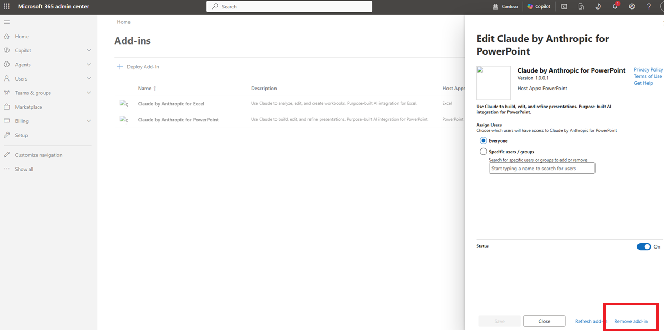This screenshot has width=664, height=336.
Task: Click the Setup wrench icon
Action: click(7, 135)
